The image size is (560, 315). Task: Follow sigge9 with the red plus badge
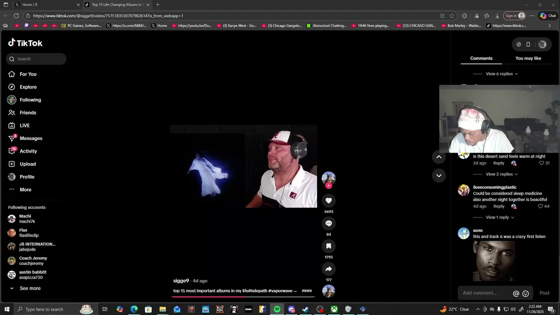pos(329,185)
